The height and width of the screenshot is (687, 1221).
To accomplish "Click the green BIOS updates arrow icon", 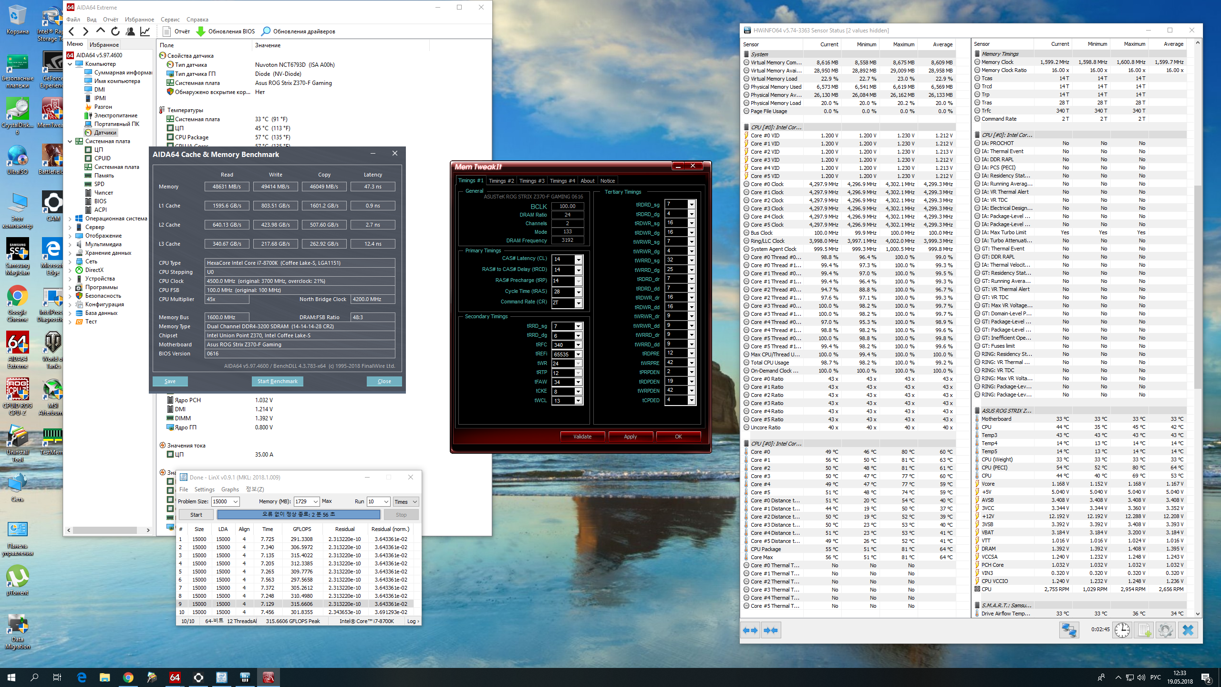I will 201,31.
